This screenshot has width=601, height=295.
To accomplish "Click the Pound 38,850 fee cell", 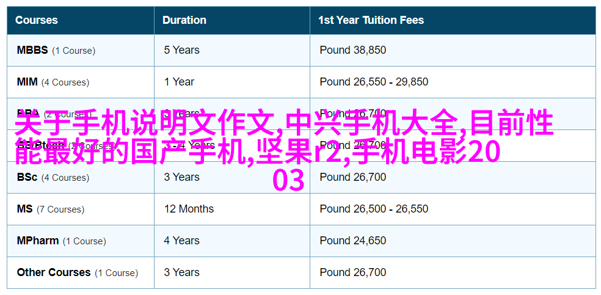I will coord(353,50).
